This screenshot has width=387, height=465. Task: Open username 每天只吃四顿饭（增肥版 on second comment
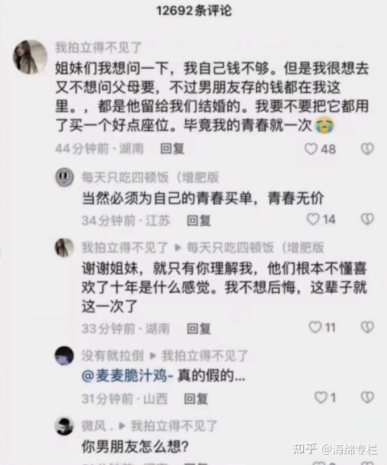(x=151, y=177)
